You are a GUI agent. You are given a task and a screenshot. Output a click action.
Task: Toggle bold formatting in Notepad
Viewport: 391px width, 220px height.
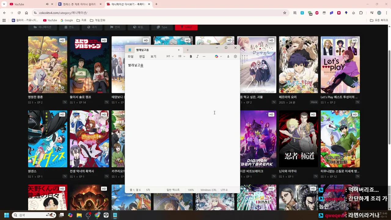[x=191, y=57]
